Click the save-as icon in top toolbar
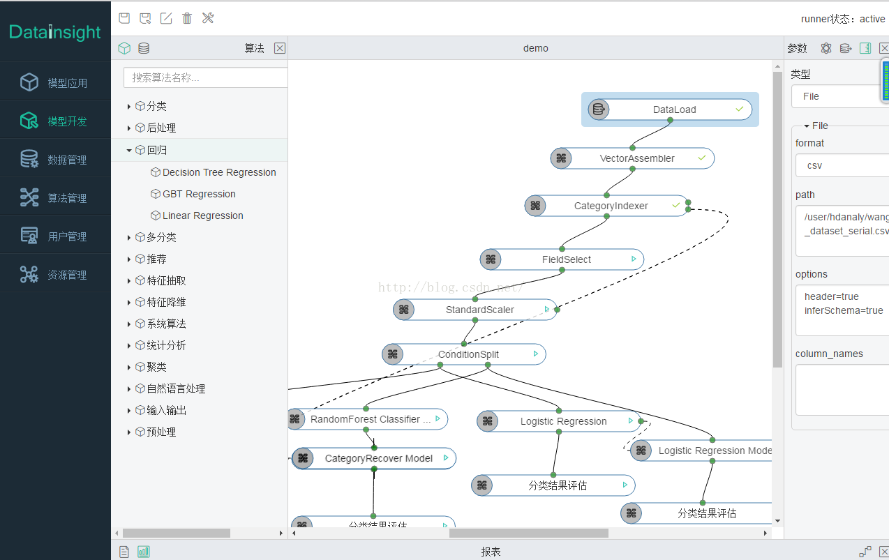The width and height of the screenshot is (889, 560). pos(145,18)
